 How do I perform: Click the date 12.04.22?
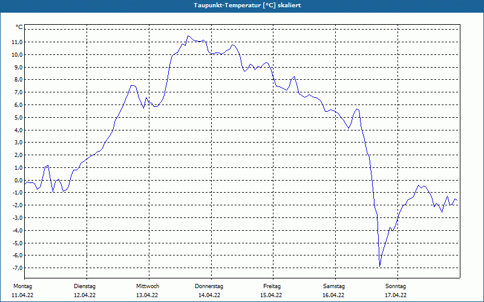tap(85, 295)
